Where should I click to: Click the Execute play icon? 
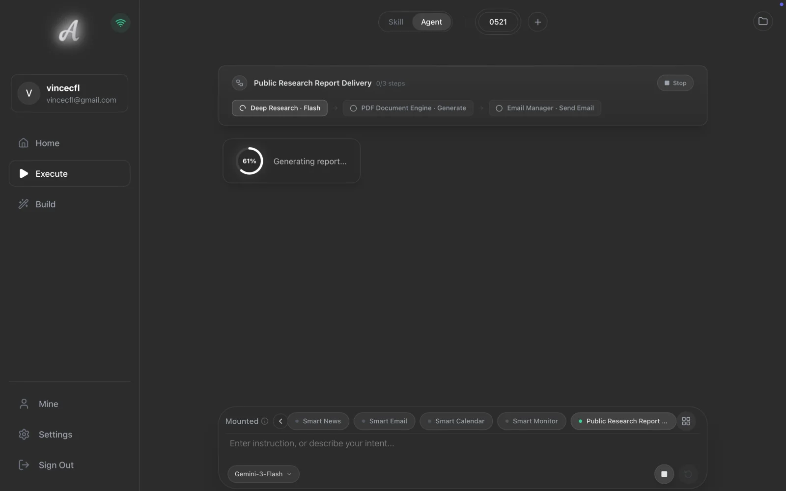tap(23, 173)
